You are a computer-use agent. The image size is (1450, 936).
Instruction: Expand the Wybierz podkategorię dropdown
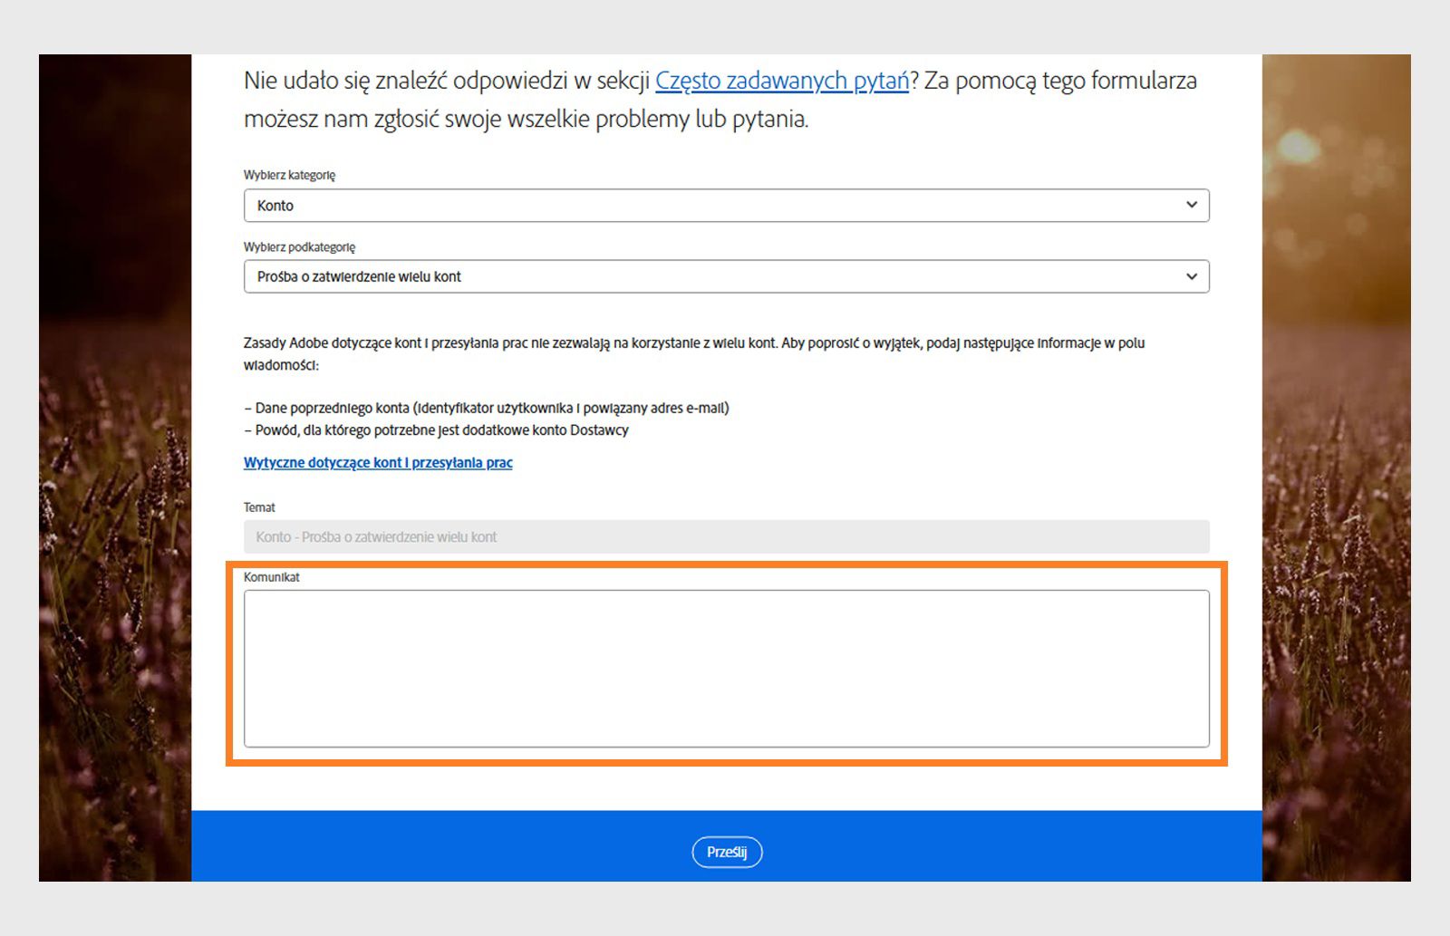pyautogui.click(x=726, y=276)
